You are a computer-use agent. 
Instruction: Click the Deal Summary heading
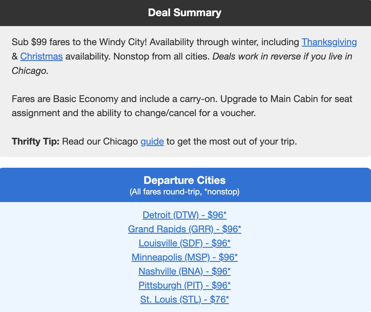click(185, 13)
